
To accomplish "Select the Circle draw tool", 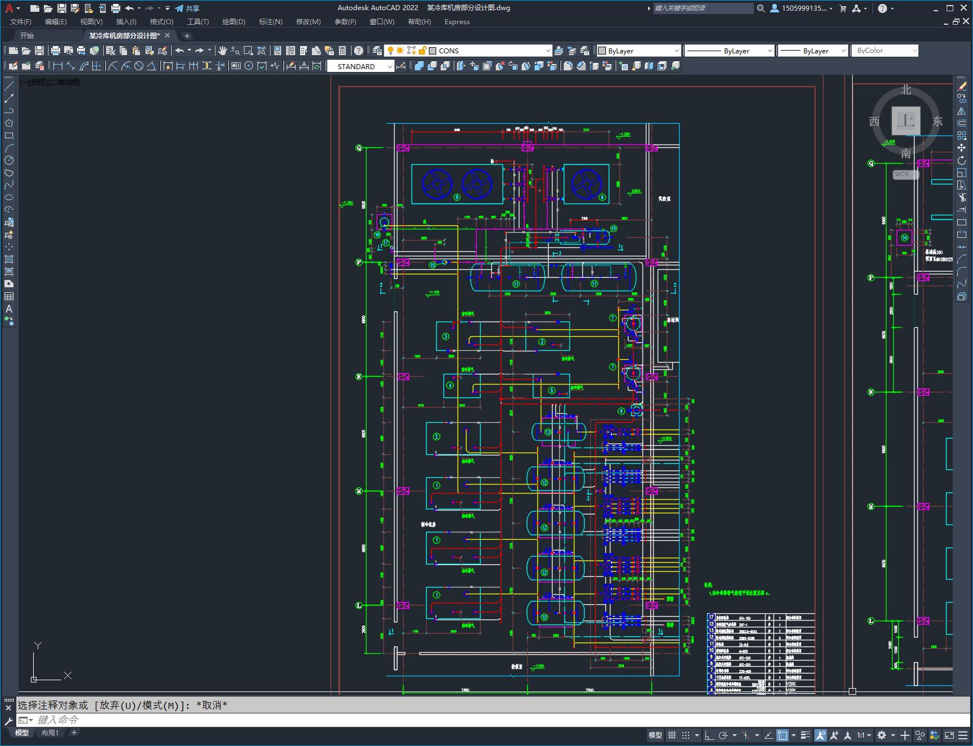I will 9,160.
